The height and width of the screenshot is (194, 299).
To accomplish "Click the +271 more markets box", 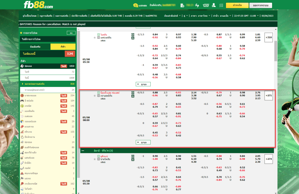I will pyautogui.click(x=268, y=95).
